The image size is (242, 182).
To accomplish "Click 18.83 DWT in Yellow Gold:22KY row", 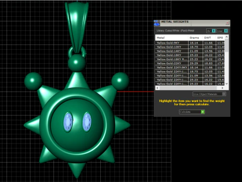I will click(x=208, y=63).
